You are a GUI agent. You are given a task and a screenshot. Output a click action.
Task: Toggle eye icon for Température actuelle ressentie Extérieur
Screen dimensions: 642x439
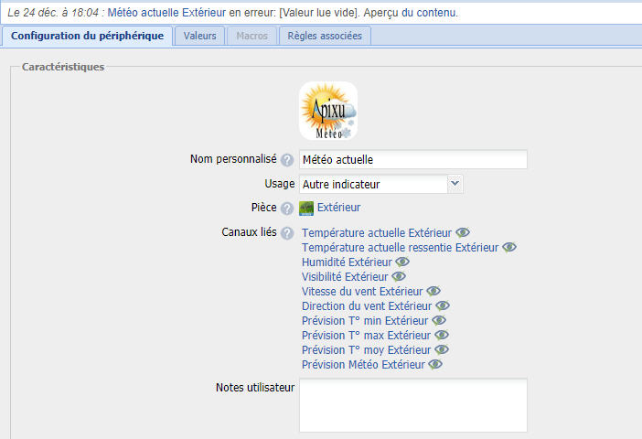(509, 247)
